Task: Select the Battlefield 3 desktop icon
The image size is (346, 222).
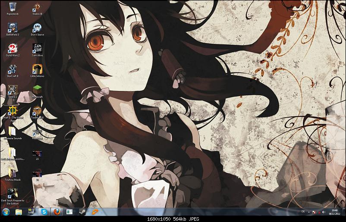Action: pos(13,29)
